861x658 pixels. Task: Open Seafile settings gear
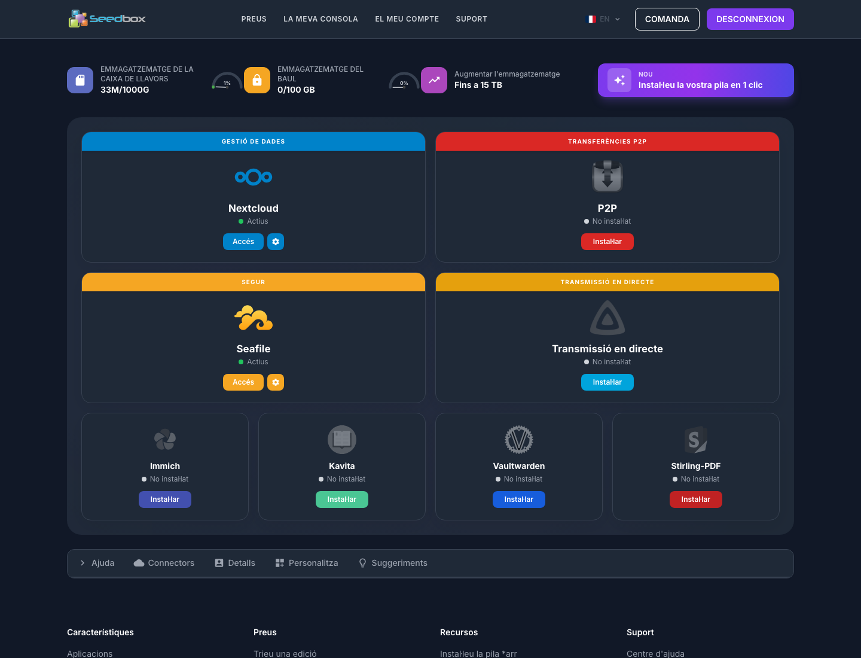coord(276,382)
